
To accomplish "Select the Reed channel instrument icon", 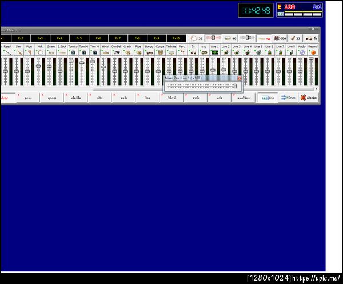I will [x=7, y=52].
